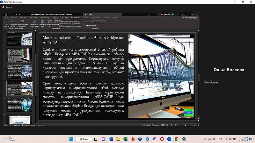Click the language indicator РУС in tray
Viewport: 255px width, 143px height.
220,139
